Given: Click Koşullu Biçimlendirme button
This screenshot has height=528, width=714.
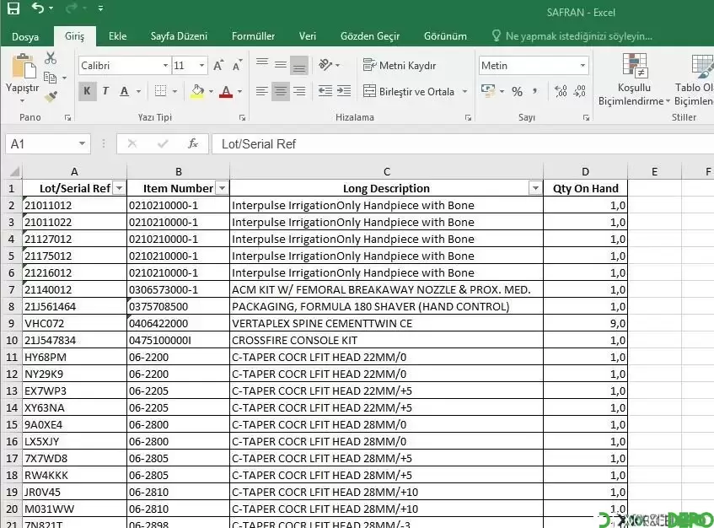Looking at the screenshot, I should [x=634, y=80].
